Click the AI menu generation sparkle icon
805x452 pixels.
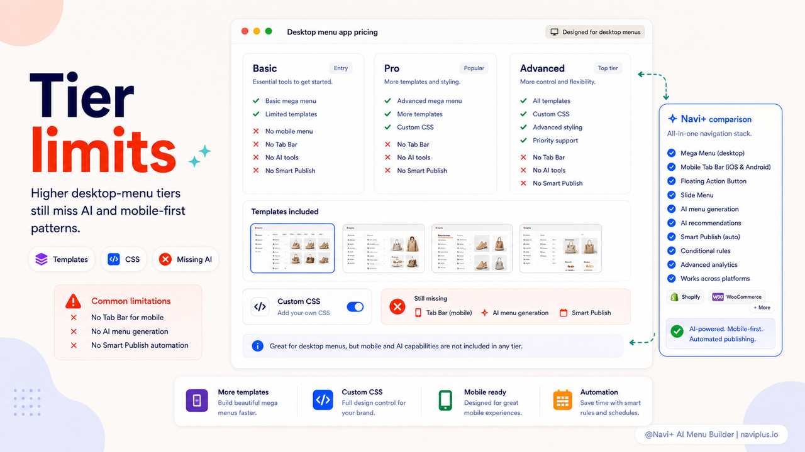tap(484, 313)
